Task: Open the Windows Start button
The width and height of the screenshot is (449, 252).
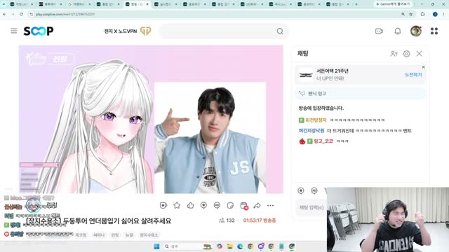Action: tap(156, 246)
